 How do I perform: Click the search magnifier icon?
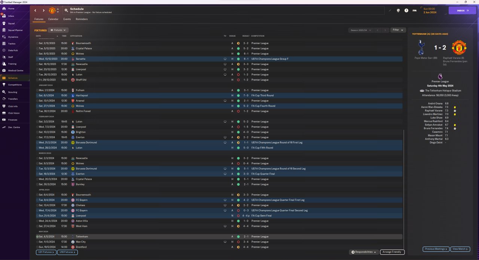(66, 10)
